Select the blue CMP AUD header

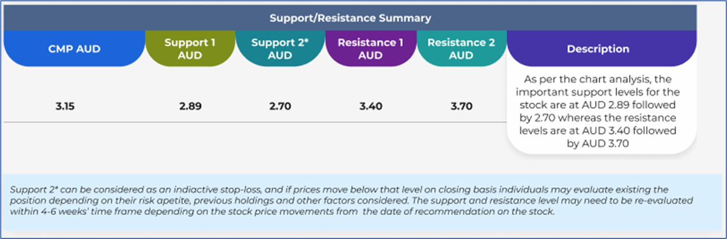tap(74, 49)
